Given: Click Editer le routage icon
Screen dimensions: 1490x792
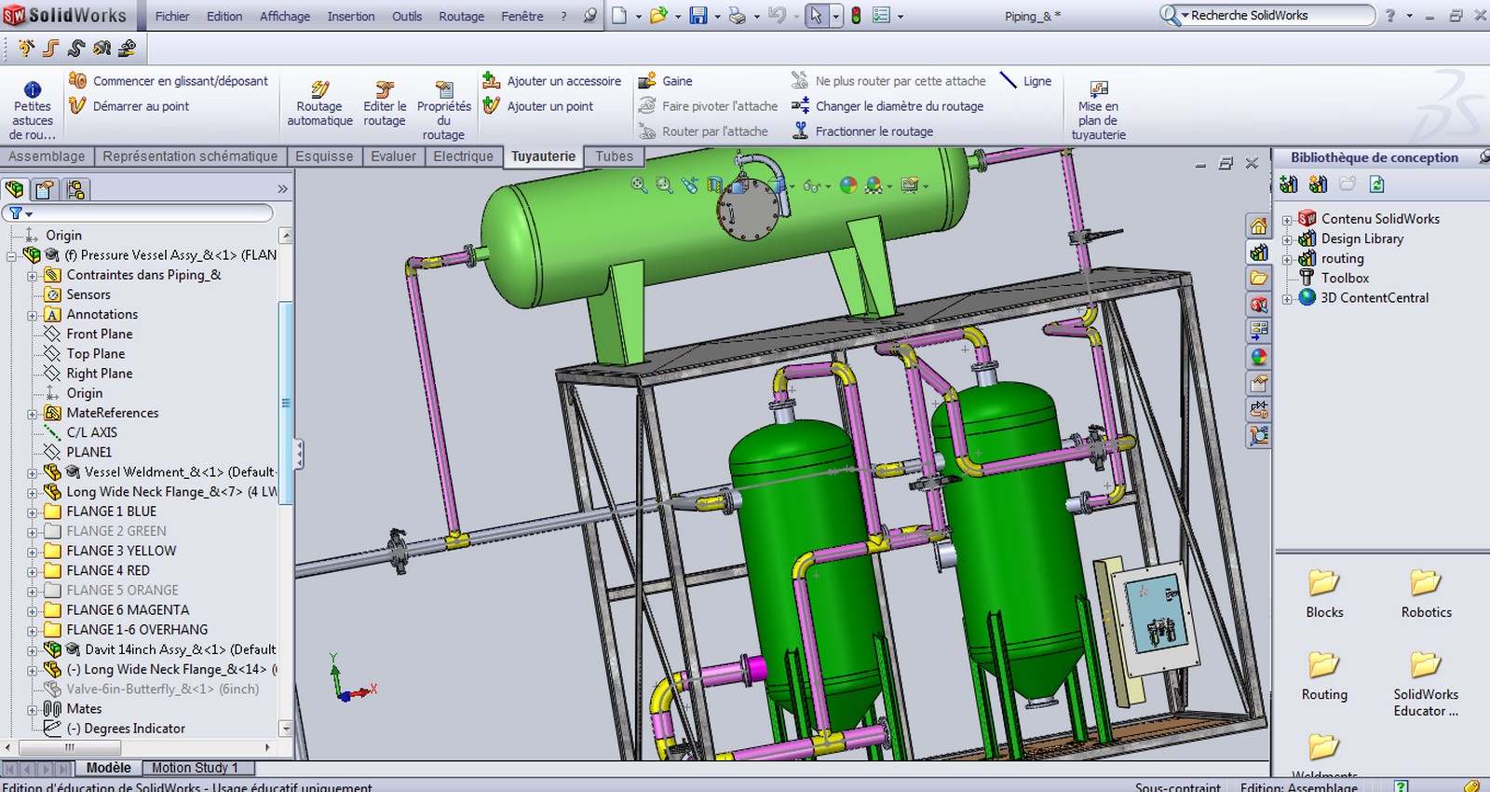Looking at the screenshot, I should [385, 89].
